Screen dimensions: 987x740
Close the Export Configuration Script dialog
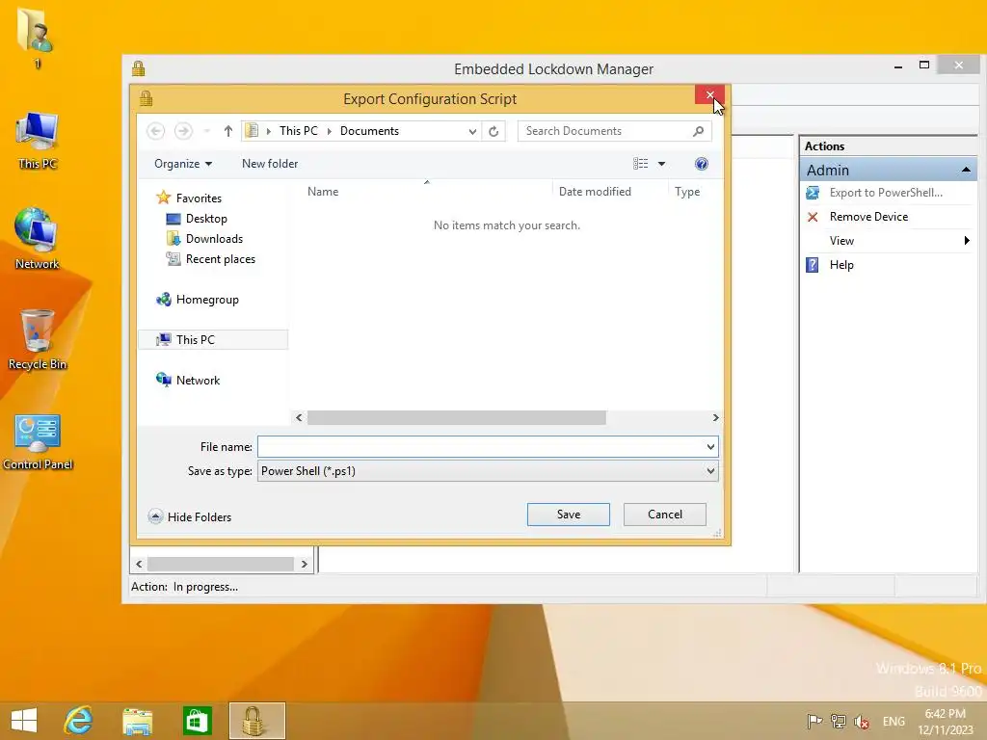(709, 95)
